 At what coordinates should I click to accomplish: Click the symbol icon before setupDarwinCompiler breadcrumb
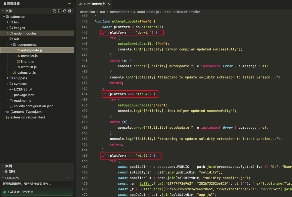point(164,12)
